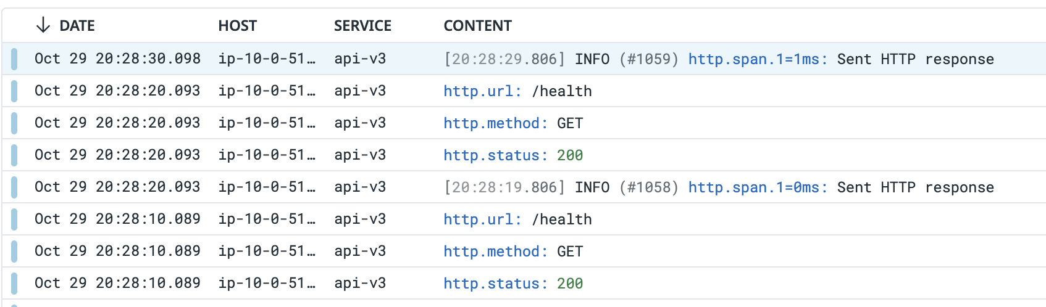
Task: Click http.url attribute in the 20:28:20.093 row
Action: point(482,91)
